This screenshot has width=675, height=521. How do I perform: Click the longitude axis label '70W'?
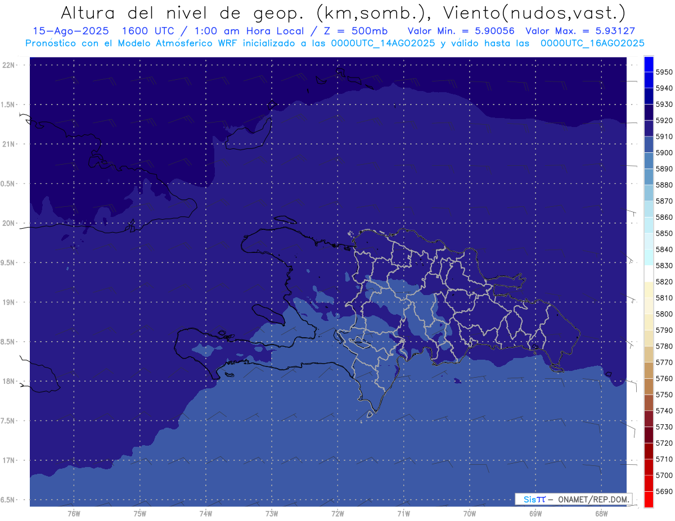coord(470,514)
